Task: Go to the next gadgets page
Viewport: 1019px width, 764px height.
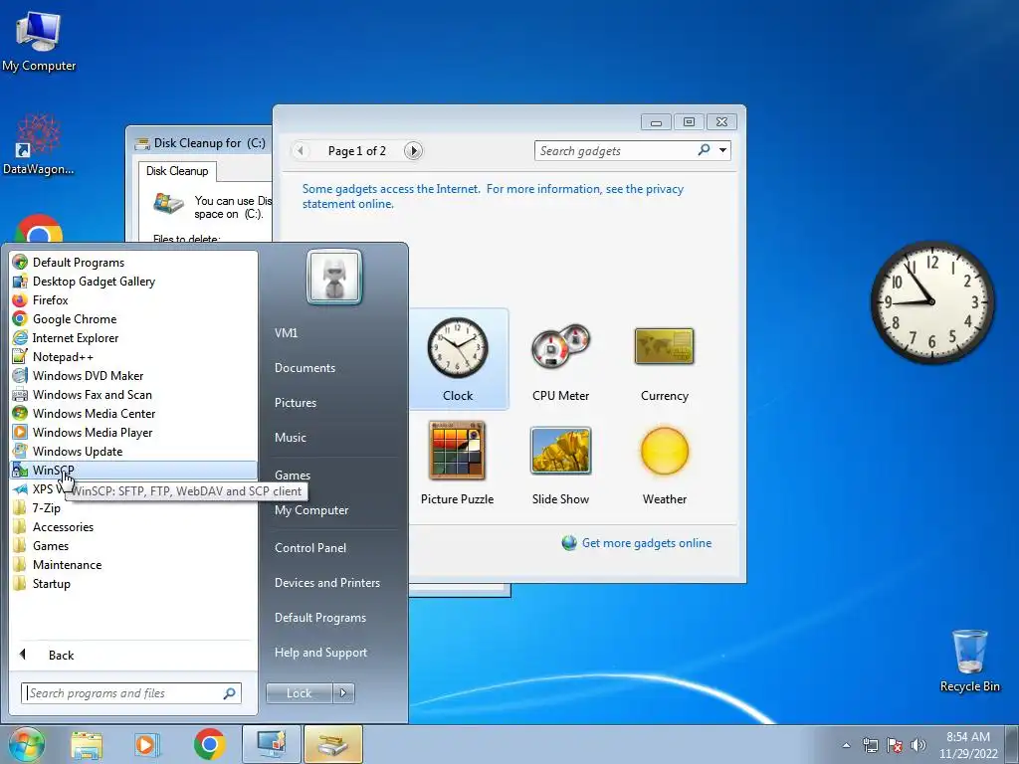Action: click(413, 151)
